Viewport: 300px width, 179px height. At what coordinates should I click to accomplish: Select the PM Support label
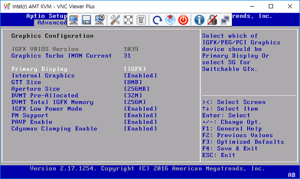(30, 115)
